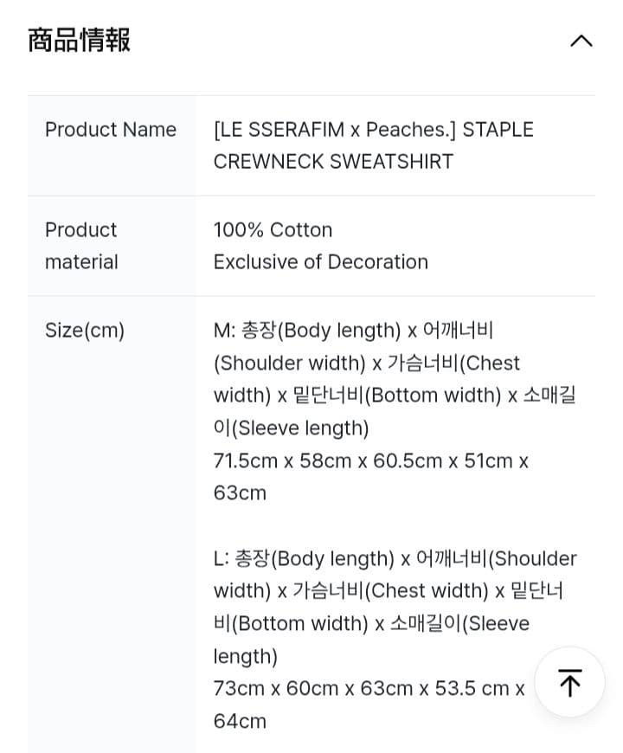Click the M: 총장(Body length) line
623x753 pixels.
point(353,331)
